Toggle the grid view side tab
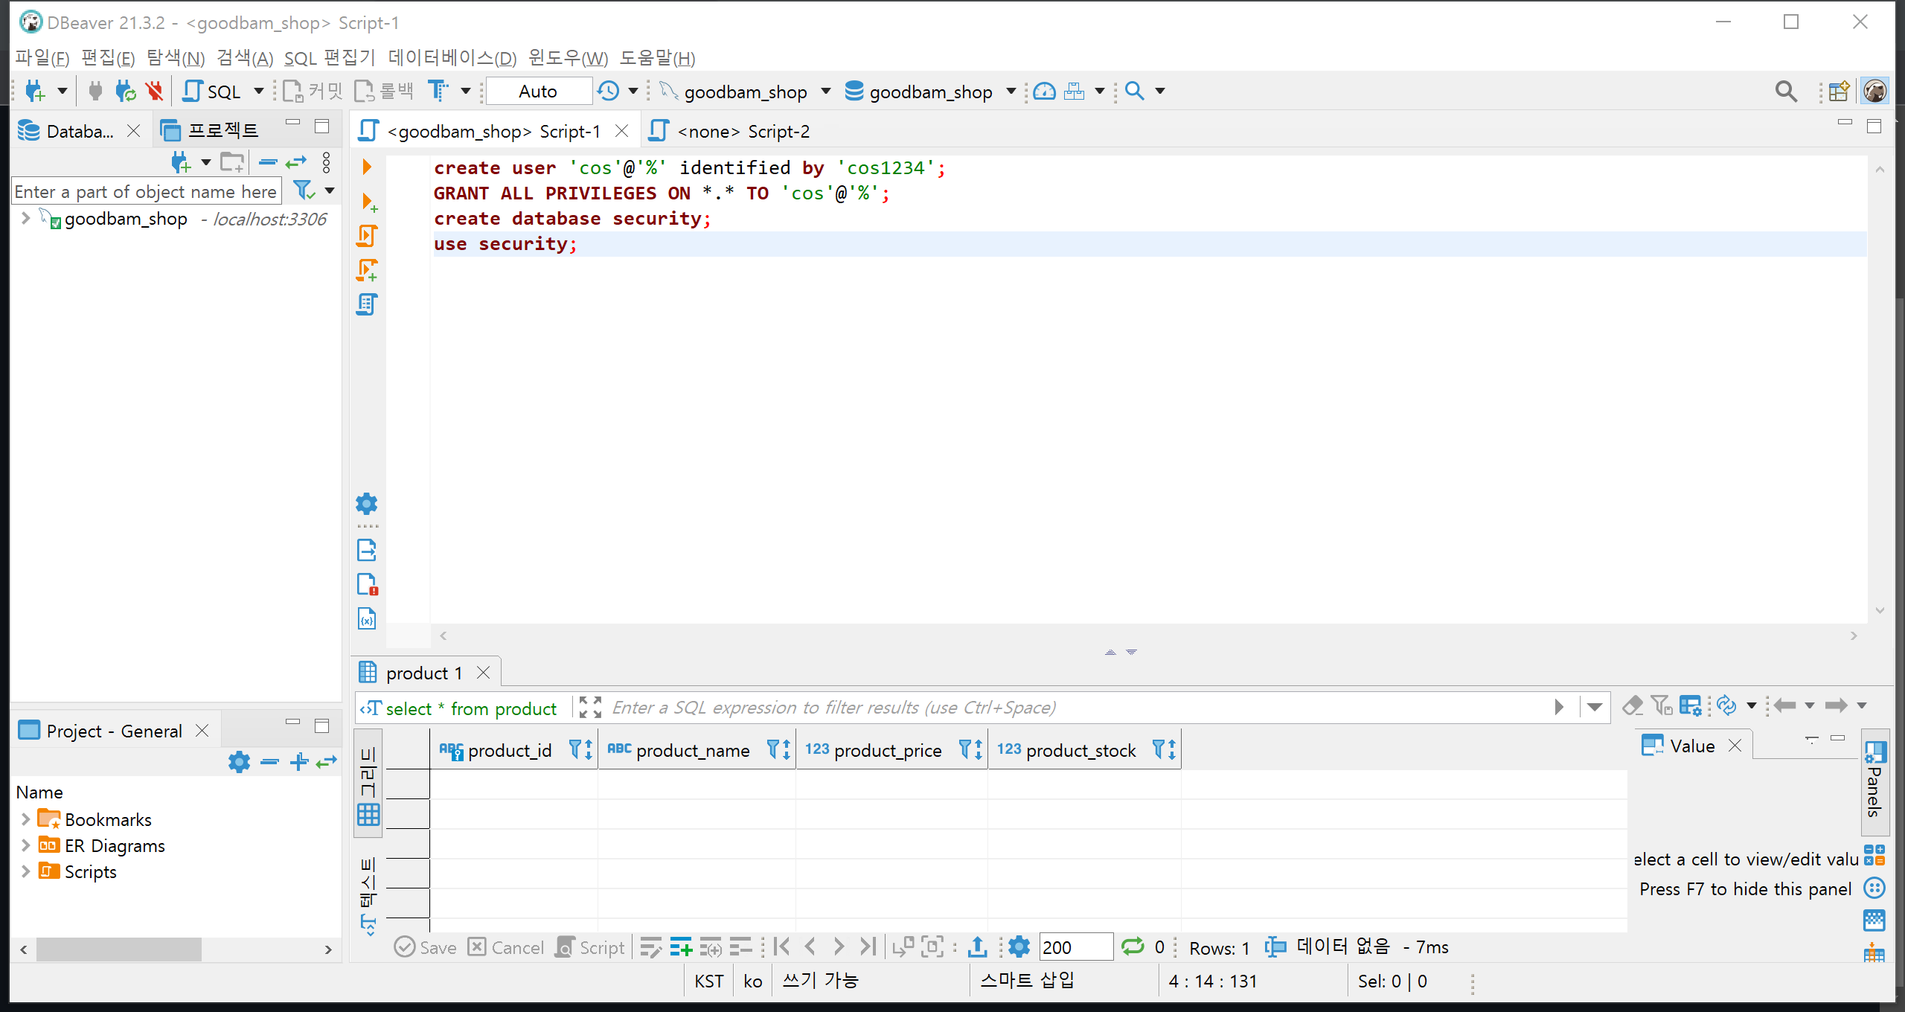The width and height of the screenshot is (1905, 1012). pos(368,785)
